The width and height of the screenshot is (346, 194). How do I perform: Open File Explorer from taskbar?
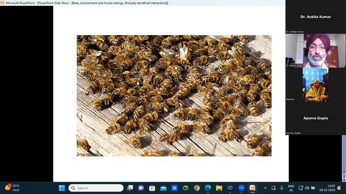pyautogui.click(x=219, y=188)
